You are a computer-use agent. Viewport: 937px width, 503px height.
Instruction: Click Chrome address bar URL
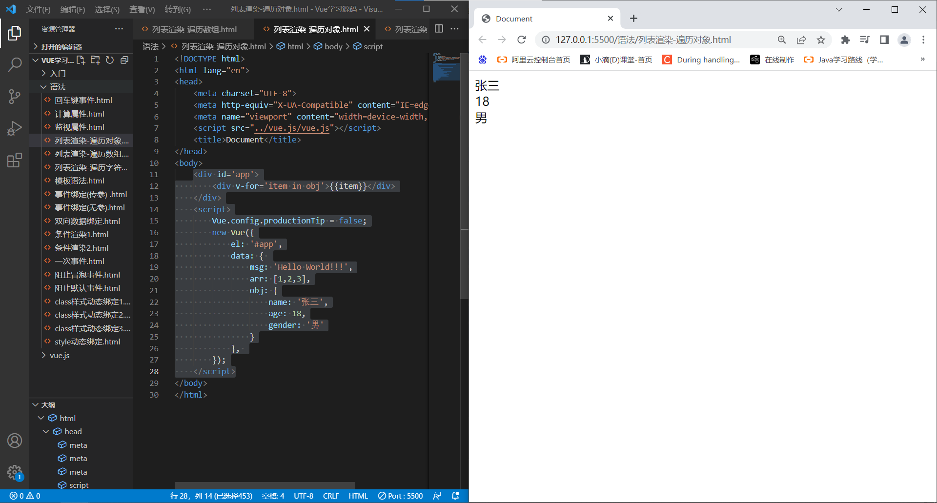[643, 40]
